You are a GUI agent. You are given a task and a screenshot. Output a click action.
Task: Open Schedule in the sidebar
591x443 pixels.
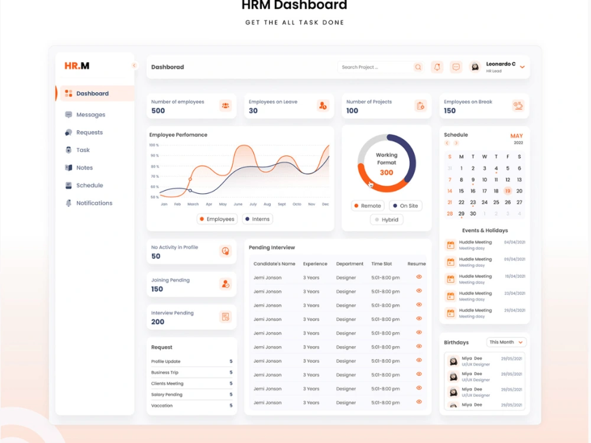pos(84,185)
